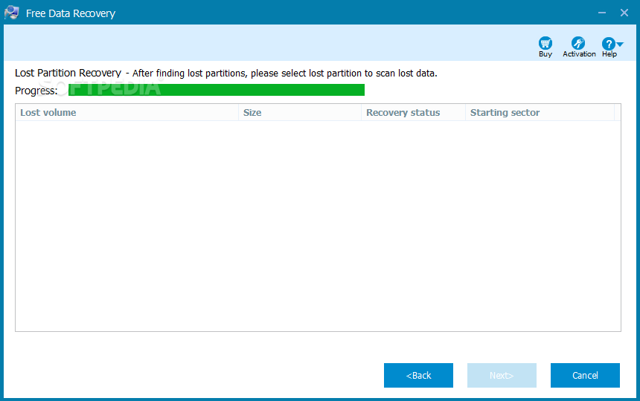Screen dimensions: 640x401
Task: Sort by Recovery status column header
Action: pyautogui.click(x=414, y=113)
